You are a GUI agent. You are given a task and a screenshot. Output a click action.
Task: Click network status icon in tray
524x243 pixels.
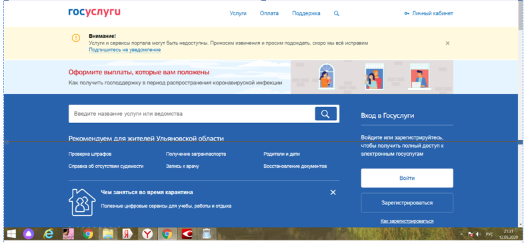470,234
